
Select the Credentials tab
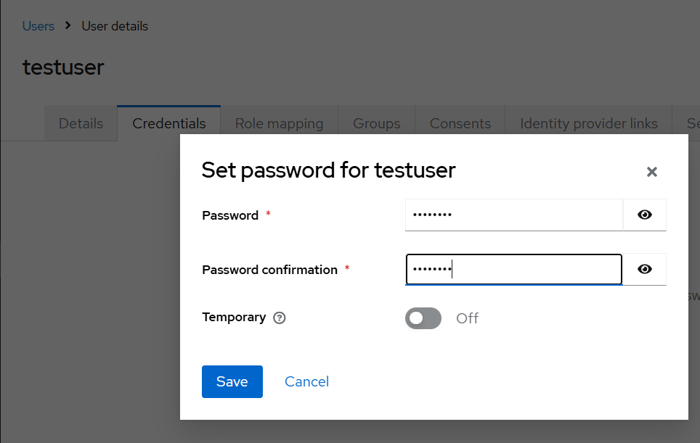[168, 123]
